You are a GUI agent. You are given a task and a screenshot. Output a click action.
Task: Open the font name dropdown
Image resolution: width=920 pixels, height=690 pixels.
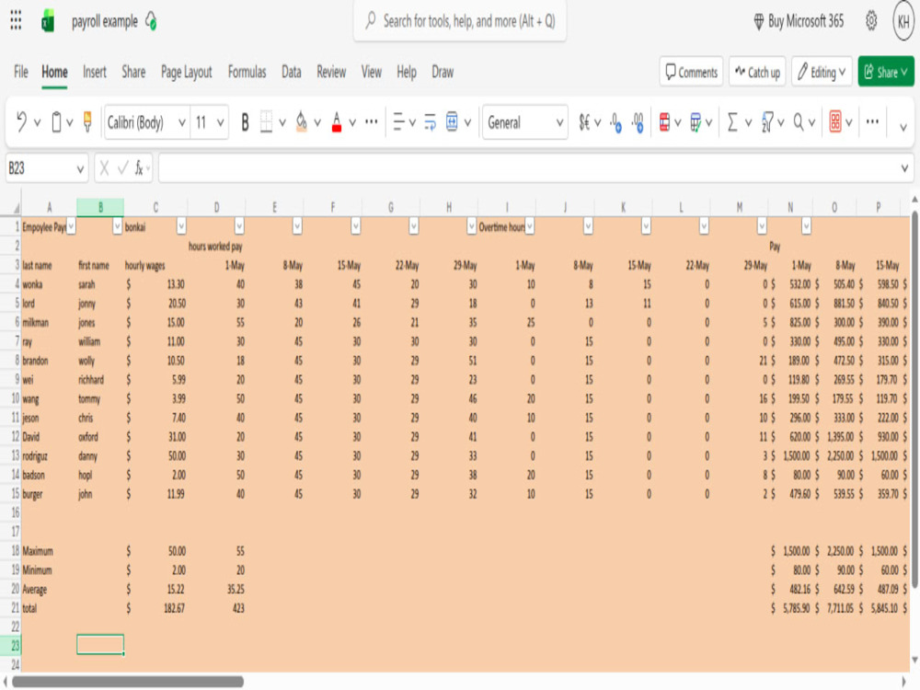[x=182, y=122]
